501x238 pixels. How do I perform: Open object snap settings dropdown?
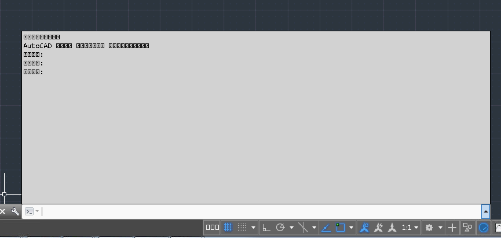[x=351, y=228]
